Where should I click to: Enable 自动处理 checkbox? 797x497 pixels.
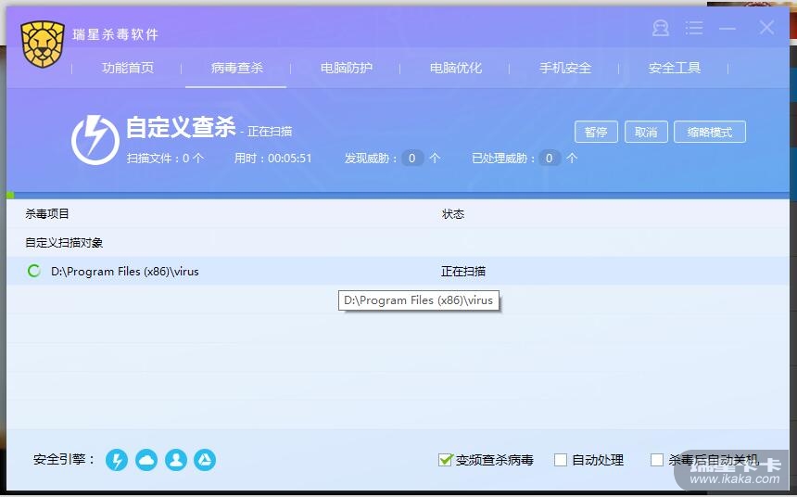[561, 460]
